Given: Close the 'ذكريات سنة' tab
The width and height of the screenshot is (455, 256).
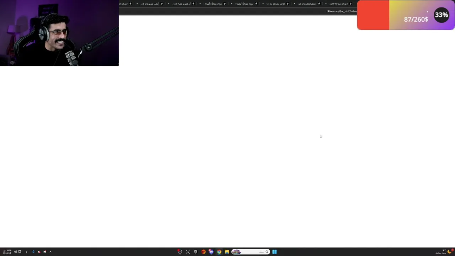Looking at the screenshot, I should point(326,4).
